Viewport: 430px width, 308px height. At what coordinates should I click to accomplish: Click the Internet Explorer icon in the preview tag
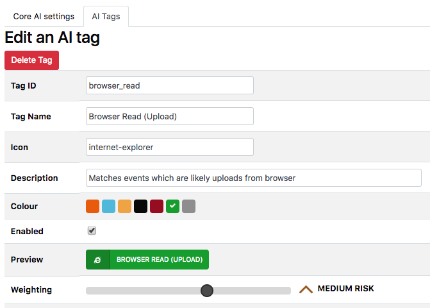(x=97, y=260)
